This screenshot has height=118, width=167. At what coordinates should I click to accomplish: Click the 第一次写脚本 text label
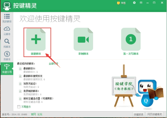(131, 54)
